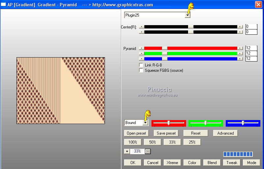Click the Open preset button
264x169 pixels.
pos(136,133)
